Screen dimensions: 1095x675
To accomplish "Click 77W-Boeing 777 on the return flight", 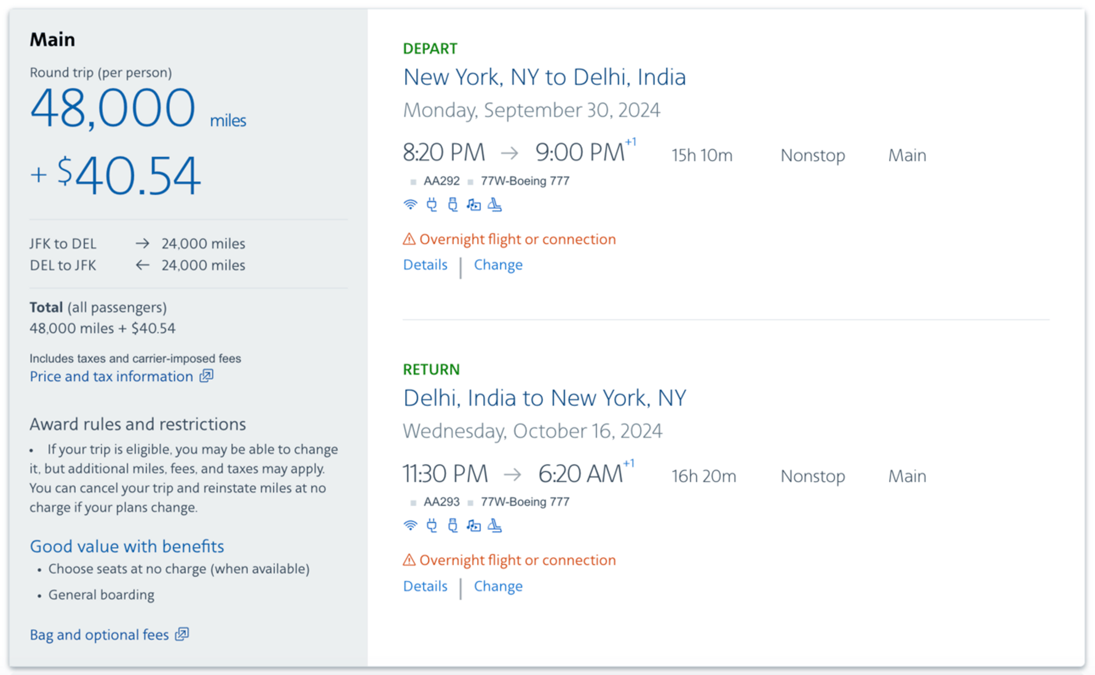I will tap(525, 502).
